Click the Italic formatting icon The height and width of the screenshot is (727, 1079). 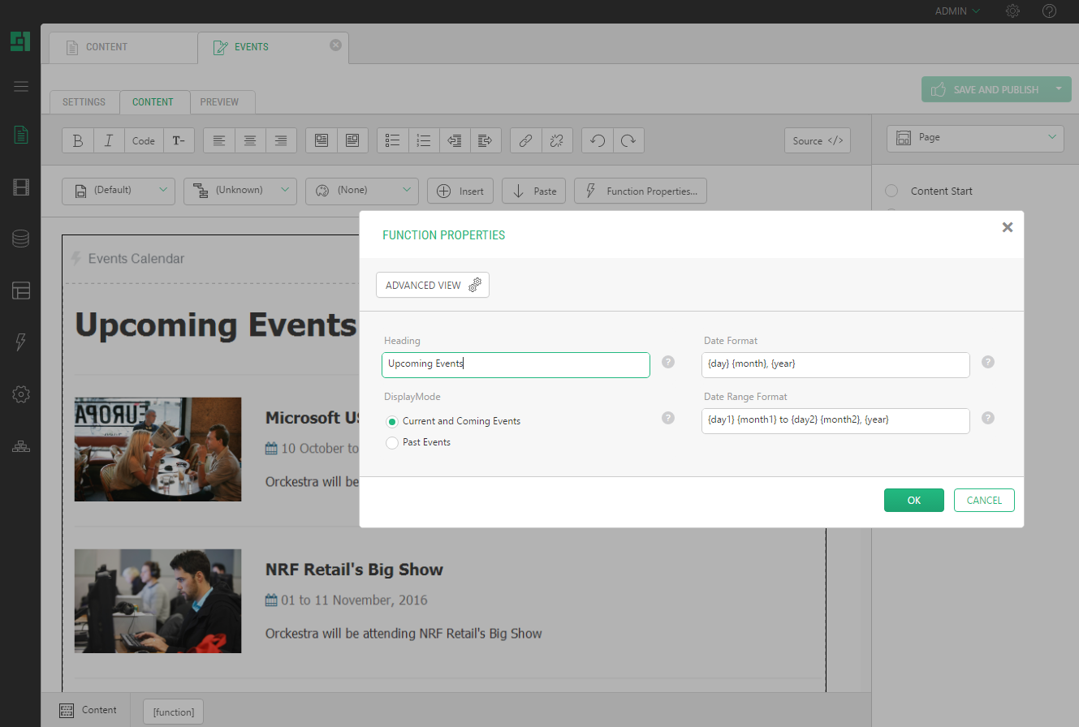[109, 140]
